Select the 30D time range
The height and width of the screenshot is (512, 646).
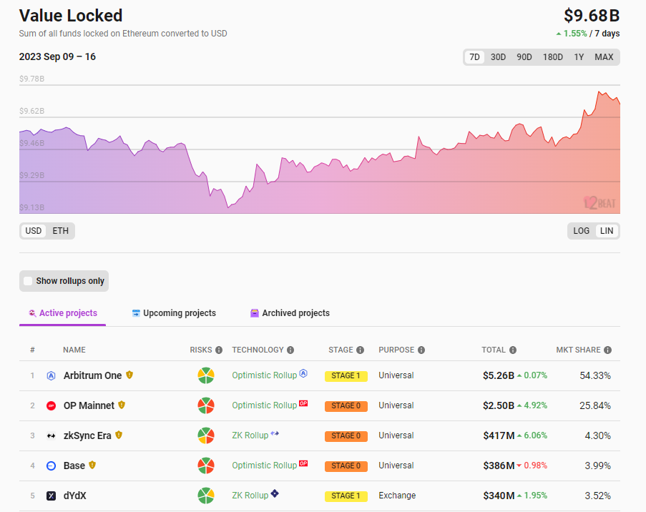(498, 57)
